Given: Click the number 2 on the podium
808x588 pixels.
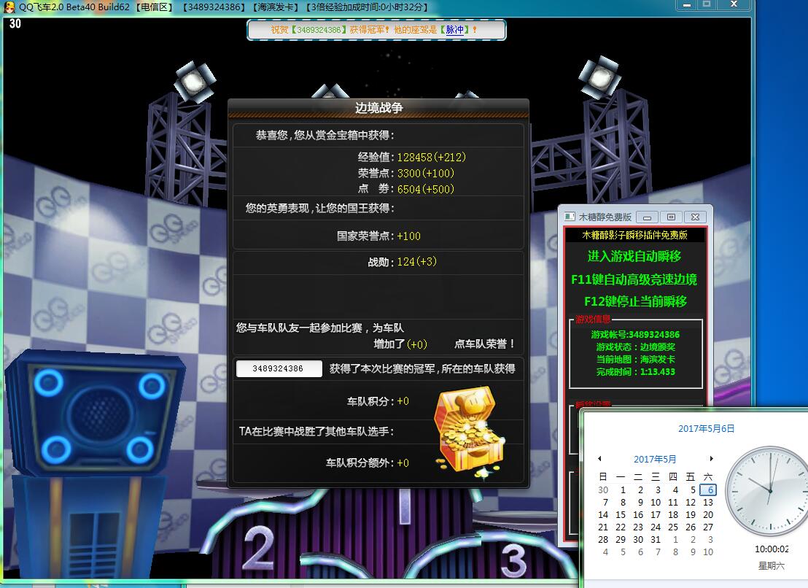Looking at the screenshot, I should tap(259, 548).
